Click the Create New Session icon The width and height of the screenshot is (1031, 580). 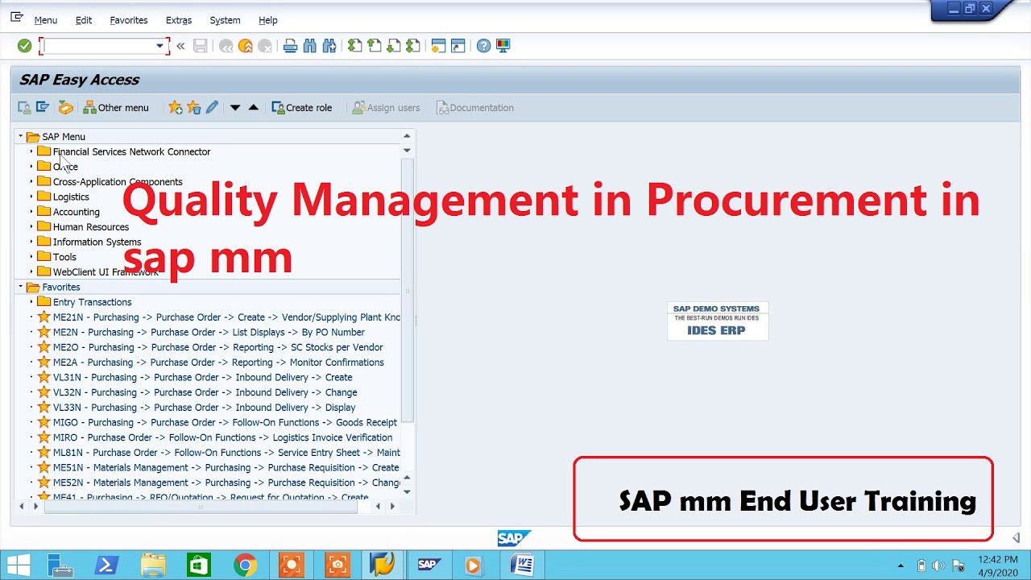pos(438,46)
